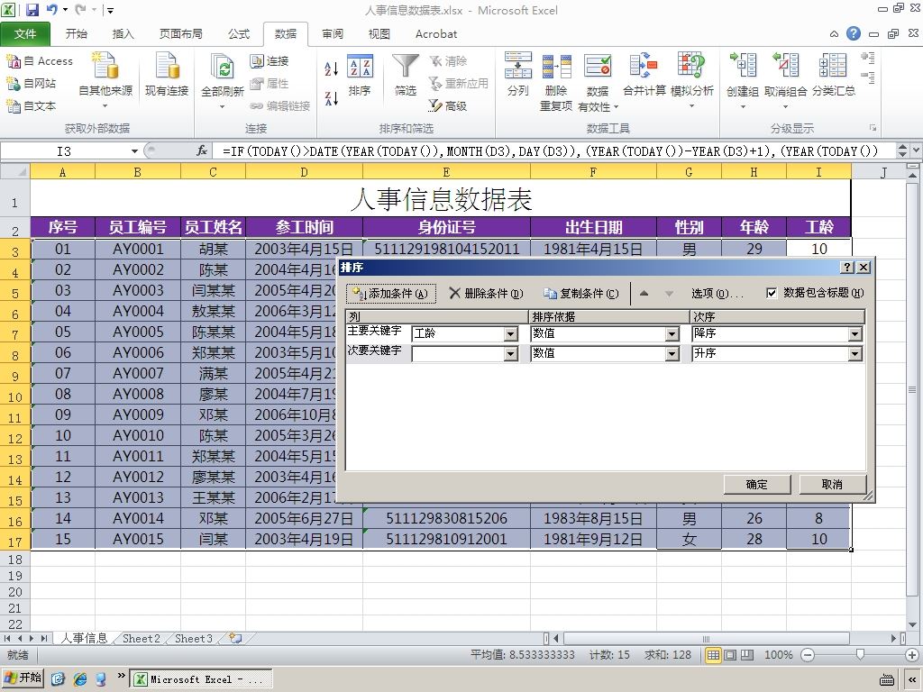This screenshot has height=692, width=923.
Task: Click 添加条件 to add sort level
Action: click(x=391, y=293)
